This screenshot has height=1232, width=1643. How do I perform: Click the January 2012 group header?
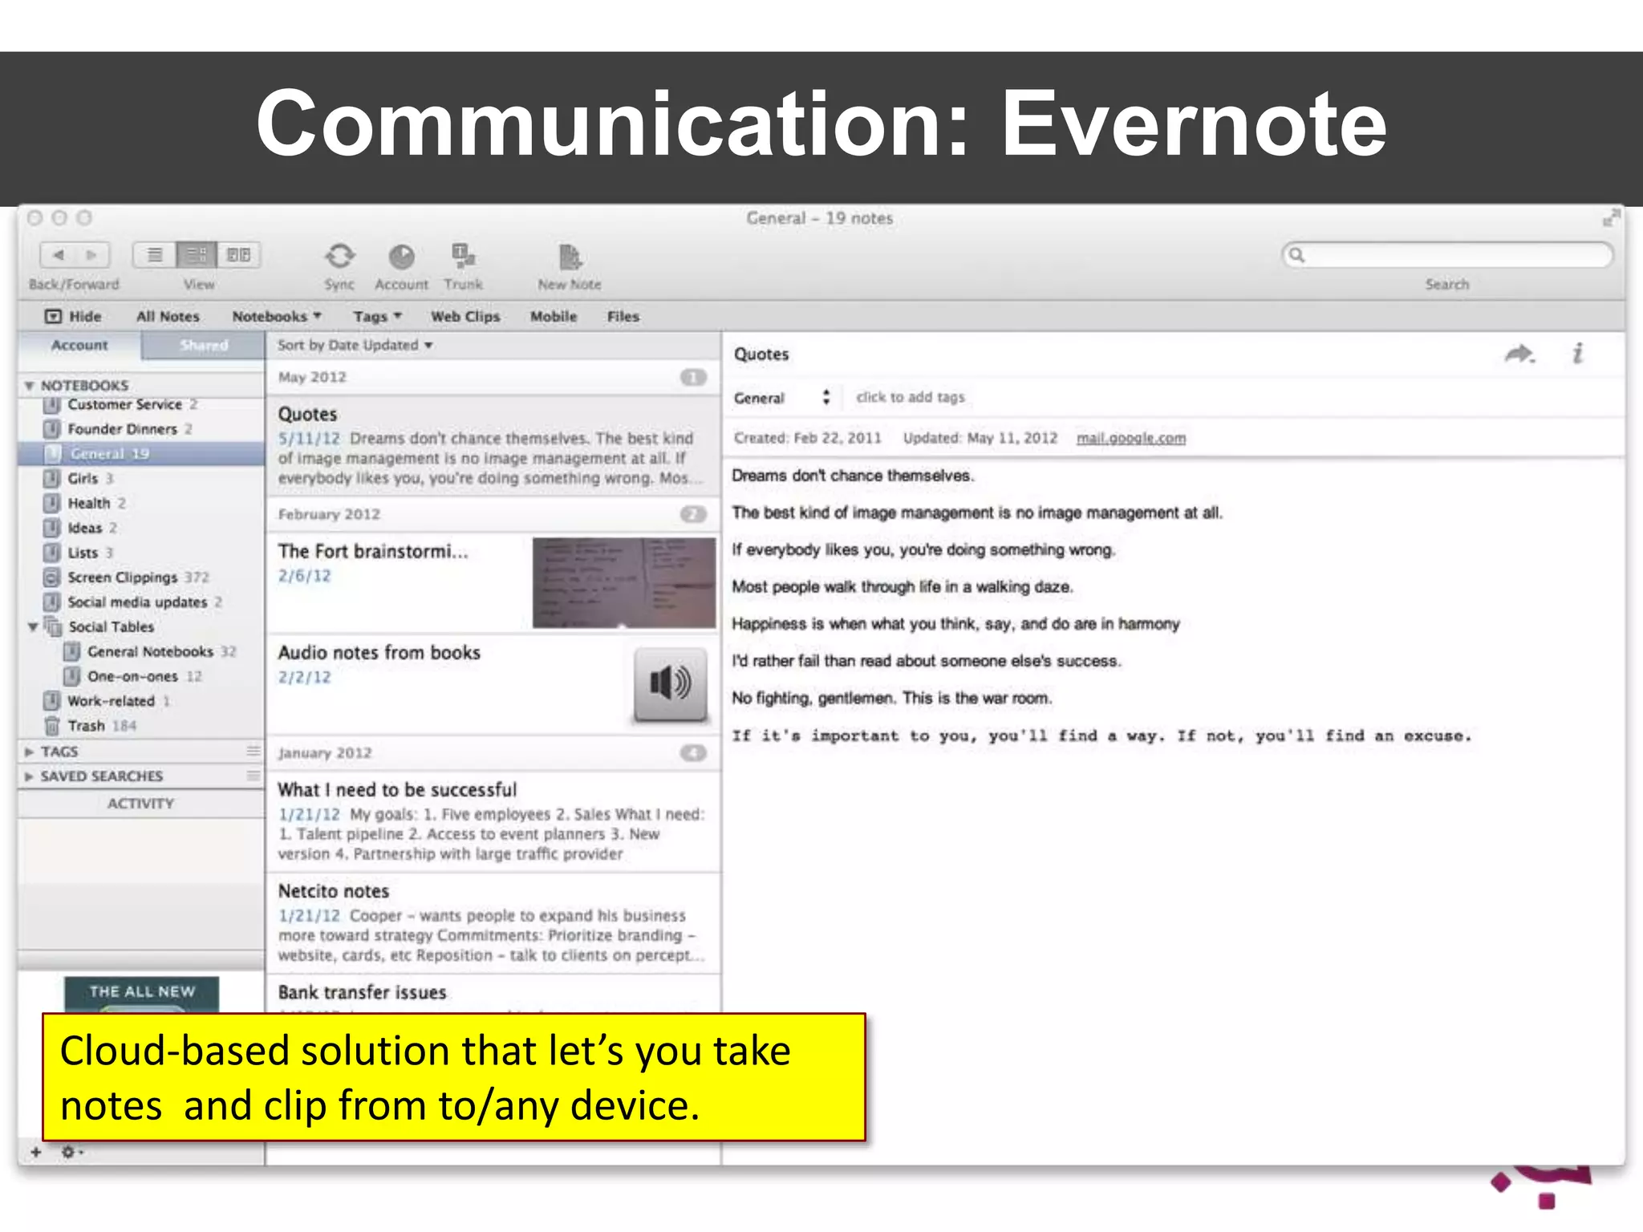(493, 753)
